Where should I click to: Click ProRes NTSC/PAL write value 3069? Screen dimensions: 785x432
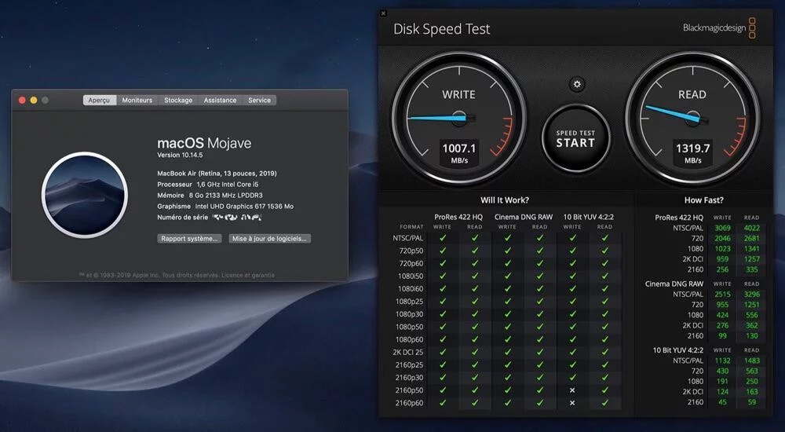pos(722,228)
